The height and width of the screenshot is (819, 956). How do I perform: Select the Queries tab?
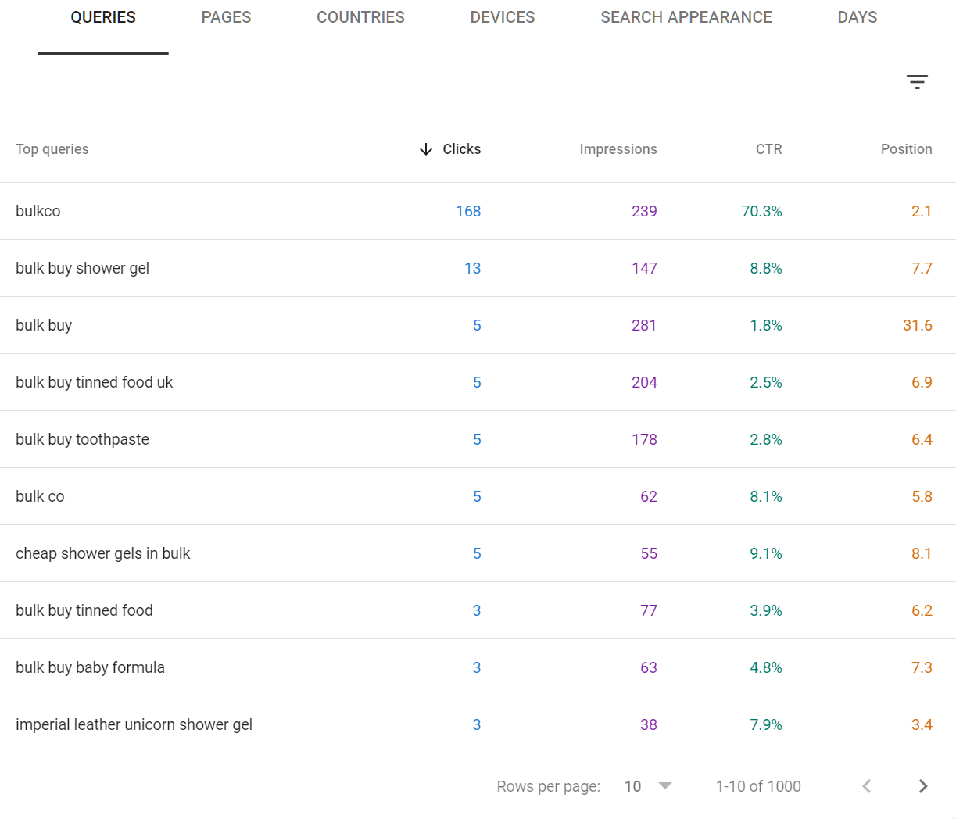(103, 17)
